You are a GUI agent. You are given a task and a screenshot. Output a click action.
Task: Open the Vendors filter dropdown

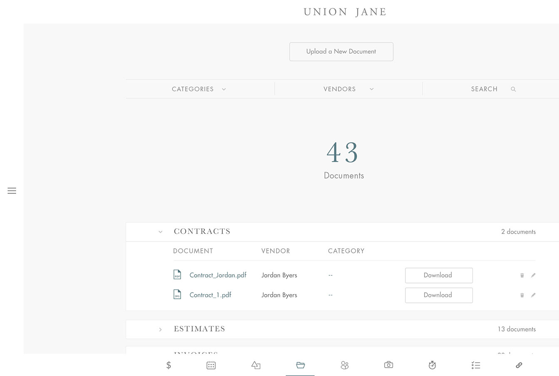(x=348, y=89)
